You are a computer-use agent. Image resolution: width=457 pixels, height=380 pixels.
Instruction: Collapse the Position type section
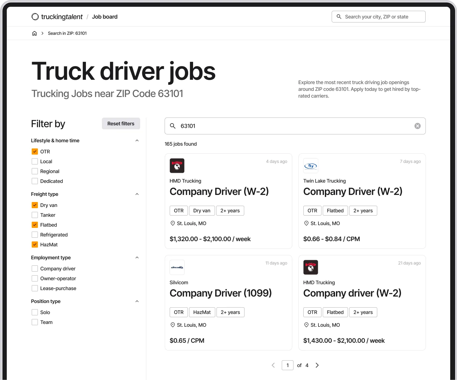(137, 301)
